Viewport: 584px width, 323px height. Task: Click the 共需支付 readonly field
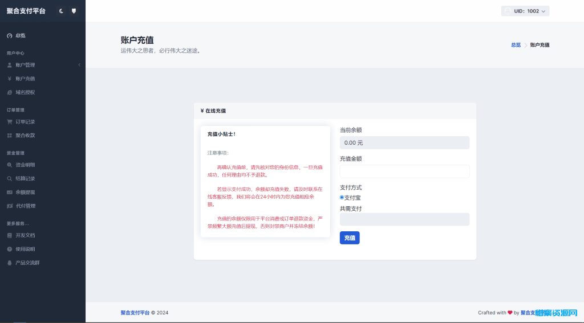click(404, 219)
